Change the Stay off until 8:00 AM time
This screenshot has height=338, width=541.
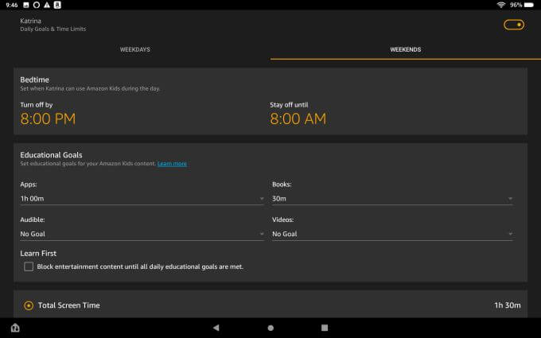[298, 118]
